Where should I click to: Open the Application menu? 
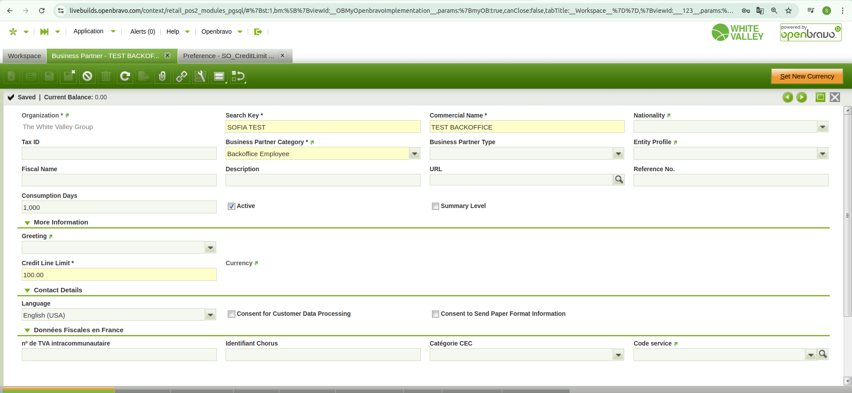click(89, 31)
